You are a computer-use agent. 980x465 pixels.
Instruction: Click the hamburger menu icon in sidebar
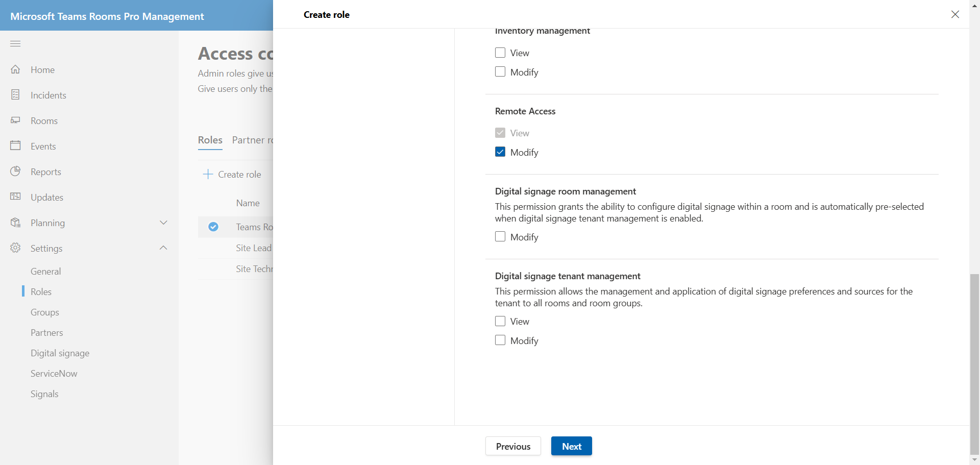click(15, 43)
